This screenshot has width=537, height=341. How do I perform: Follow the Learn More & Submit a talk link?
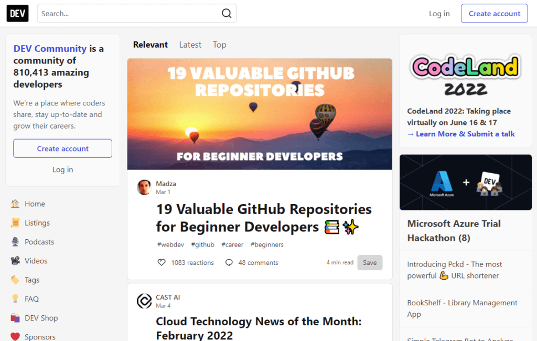point(460,134)
